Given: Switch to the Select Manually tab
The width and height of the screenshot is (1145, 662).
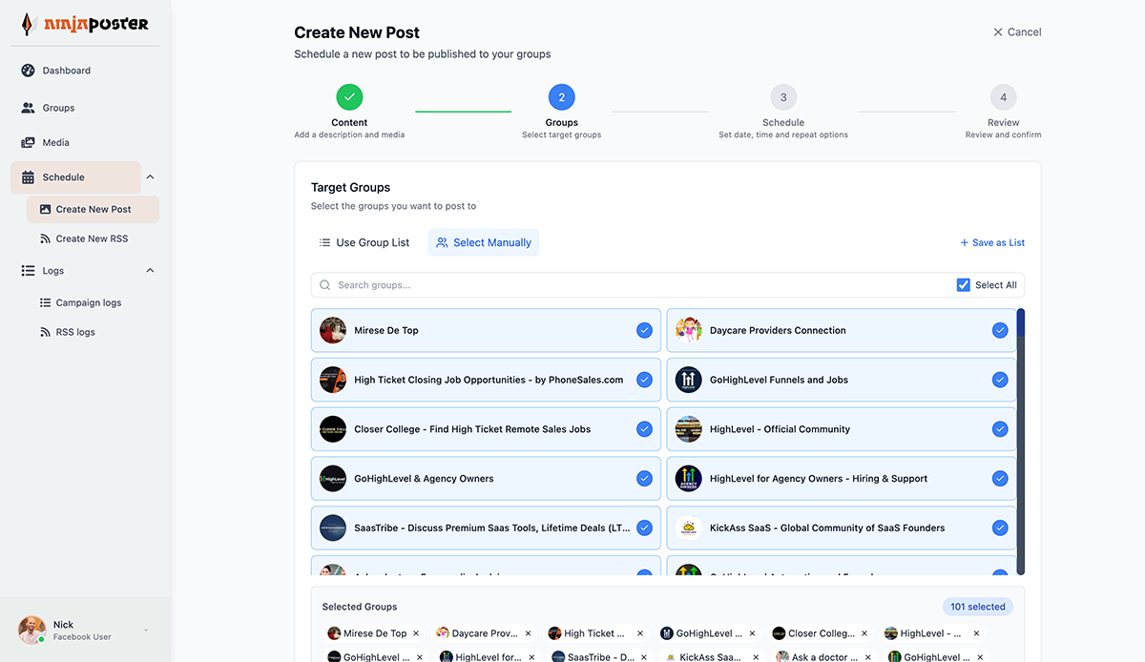Looking at the screenshot, I should tap(484, 242).
